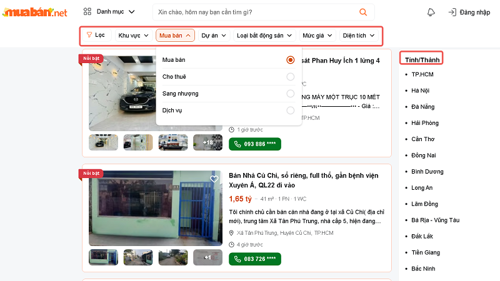The image size is (500, 281).
Task: Open second small thumbnail of car listing
Action: pos(138,142)
